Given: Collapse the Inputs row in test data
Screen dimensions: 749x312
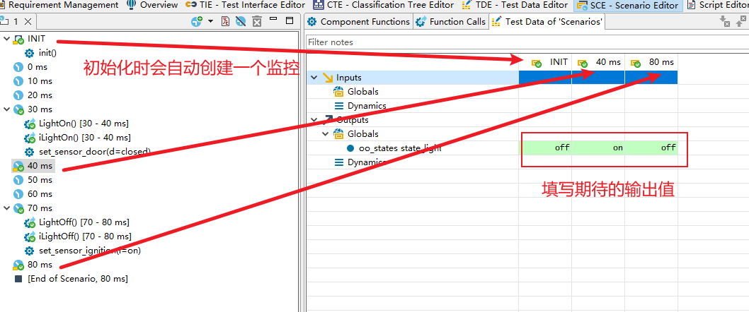Looking at the screenshot, I should click(314, 77).
